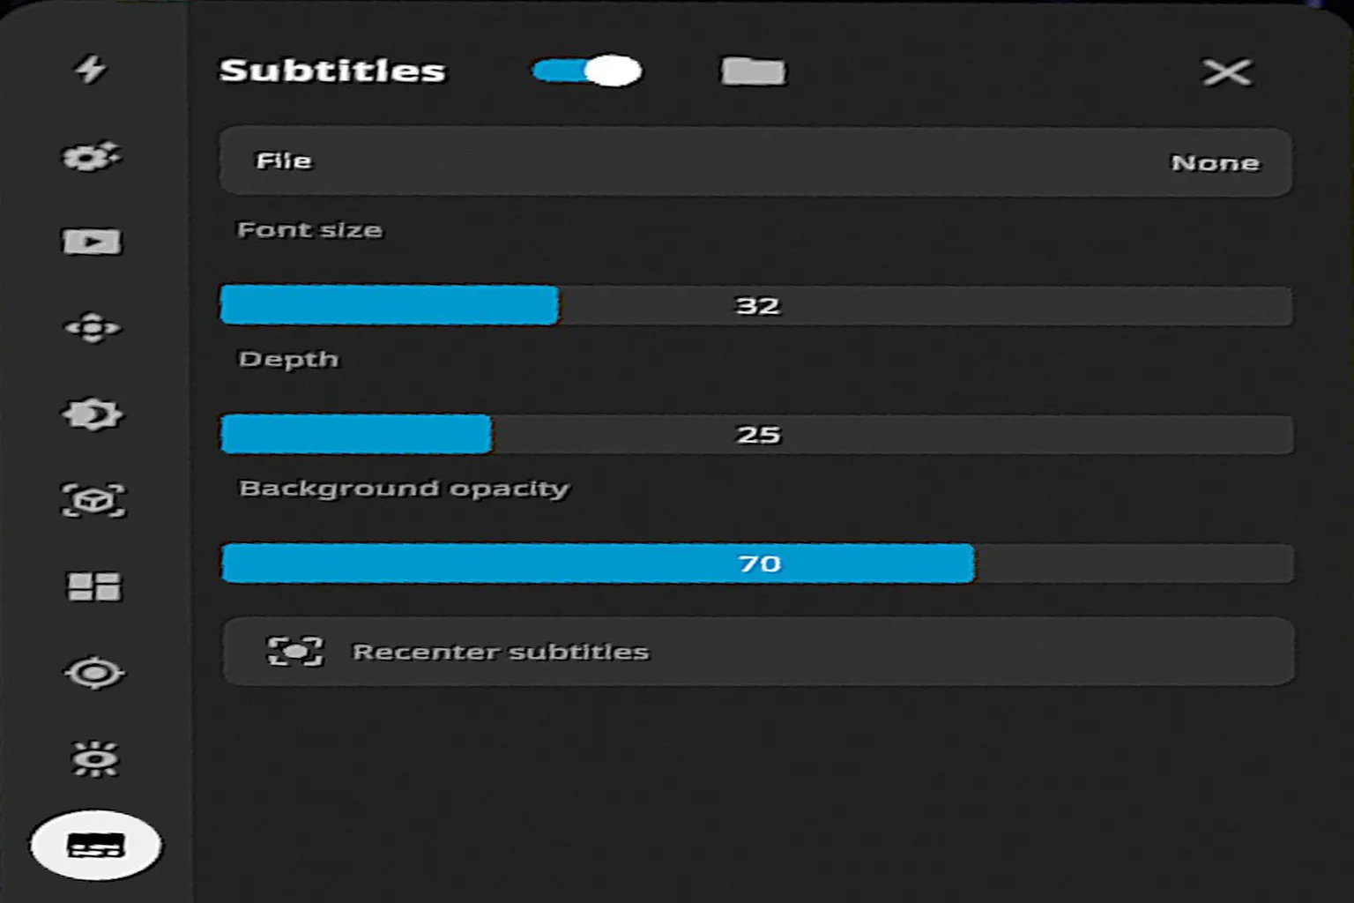The height and width of the screenshot is (903, 1354).
Task: Open the brightness and contrast sidebar tab
Action: pyautogui.click(x=93, y=414)
